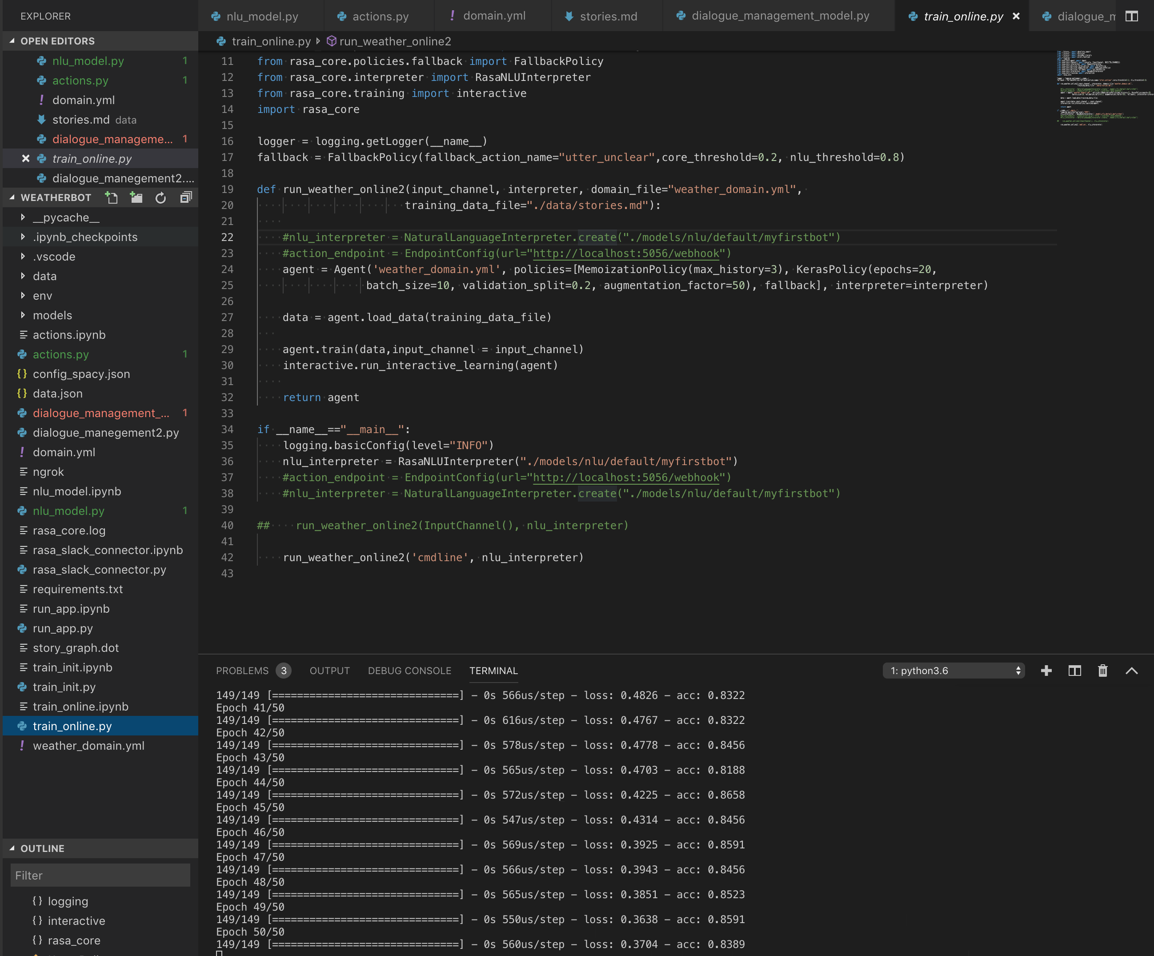Maximize the terminal panel upward

pos(1131,671)
